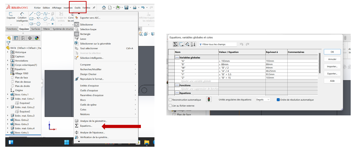The width and height of the screenshot is (356, 151).
Task: Open Equations from the Outils menu
Action: 86,126
